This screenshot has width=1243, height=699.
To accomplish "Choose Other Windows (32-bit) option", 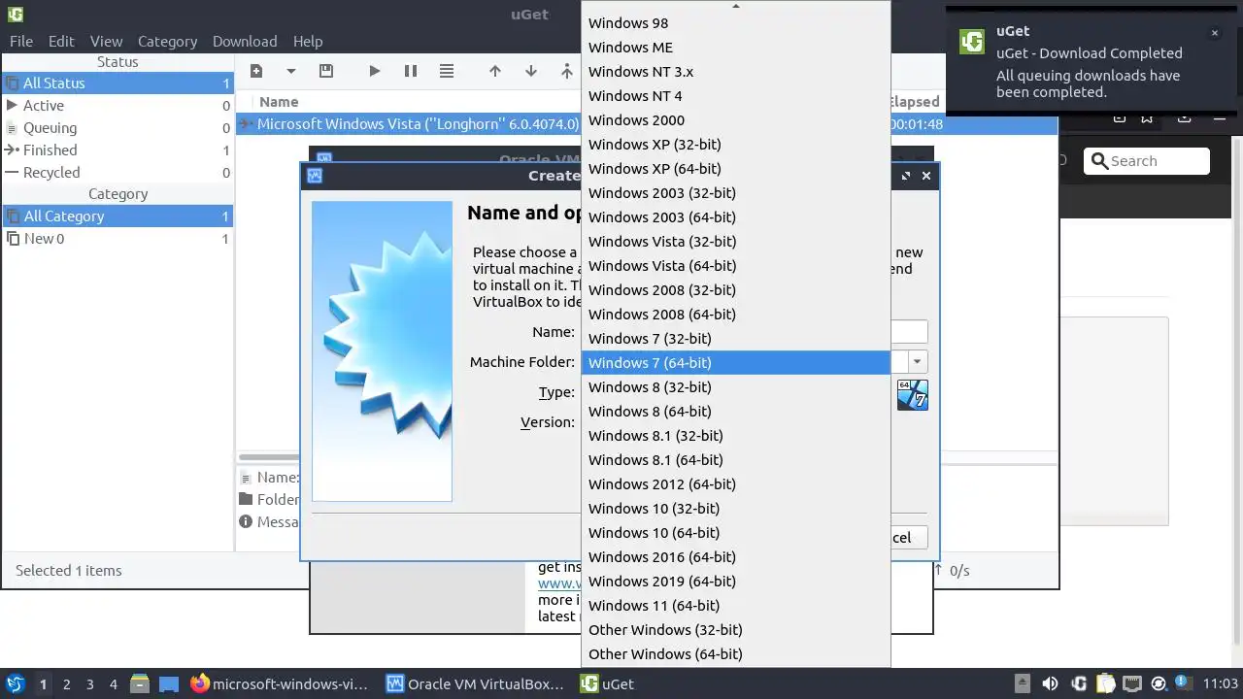I will point(735,629).
